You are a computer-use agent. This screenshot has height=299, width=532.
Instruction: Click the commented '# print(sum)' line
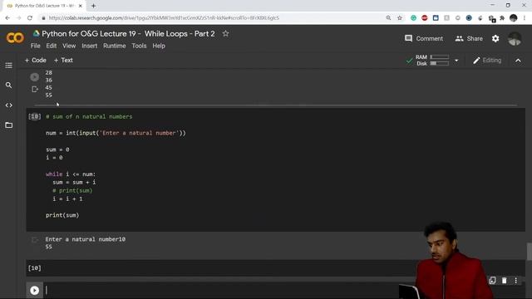pyautogui.click(x=72, y=190)
